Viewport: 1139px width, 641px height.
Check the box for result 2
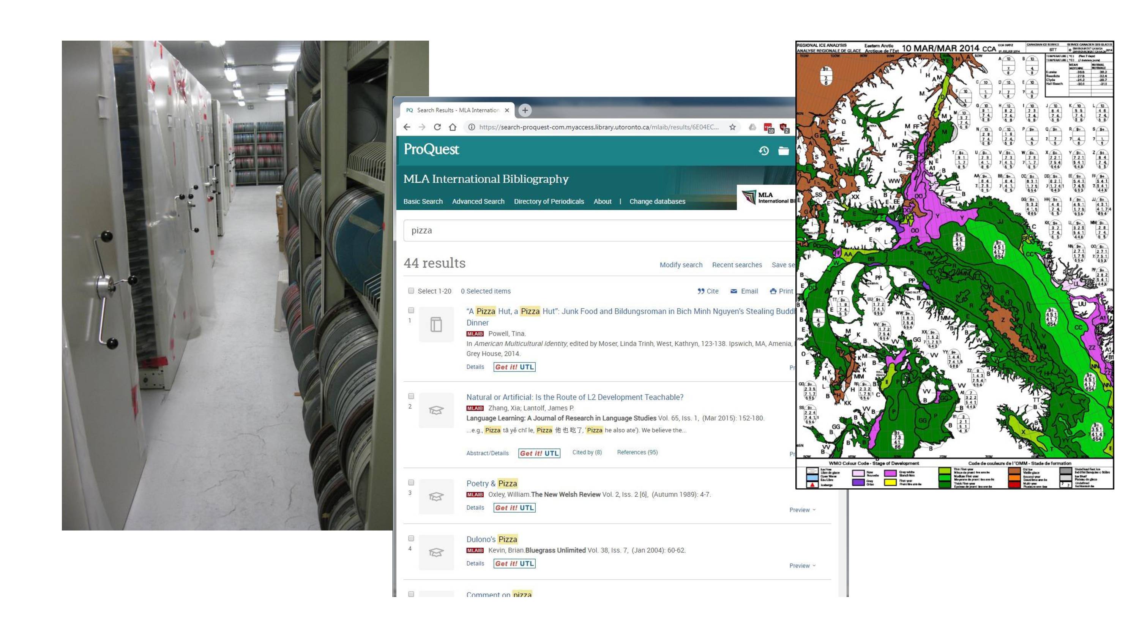(x=411, y=396)
